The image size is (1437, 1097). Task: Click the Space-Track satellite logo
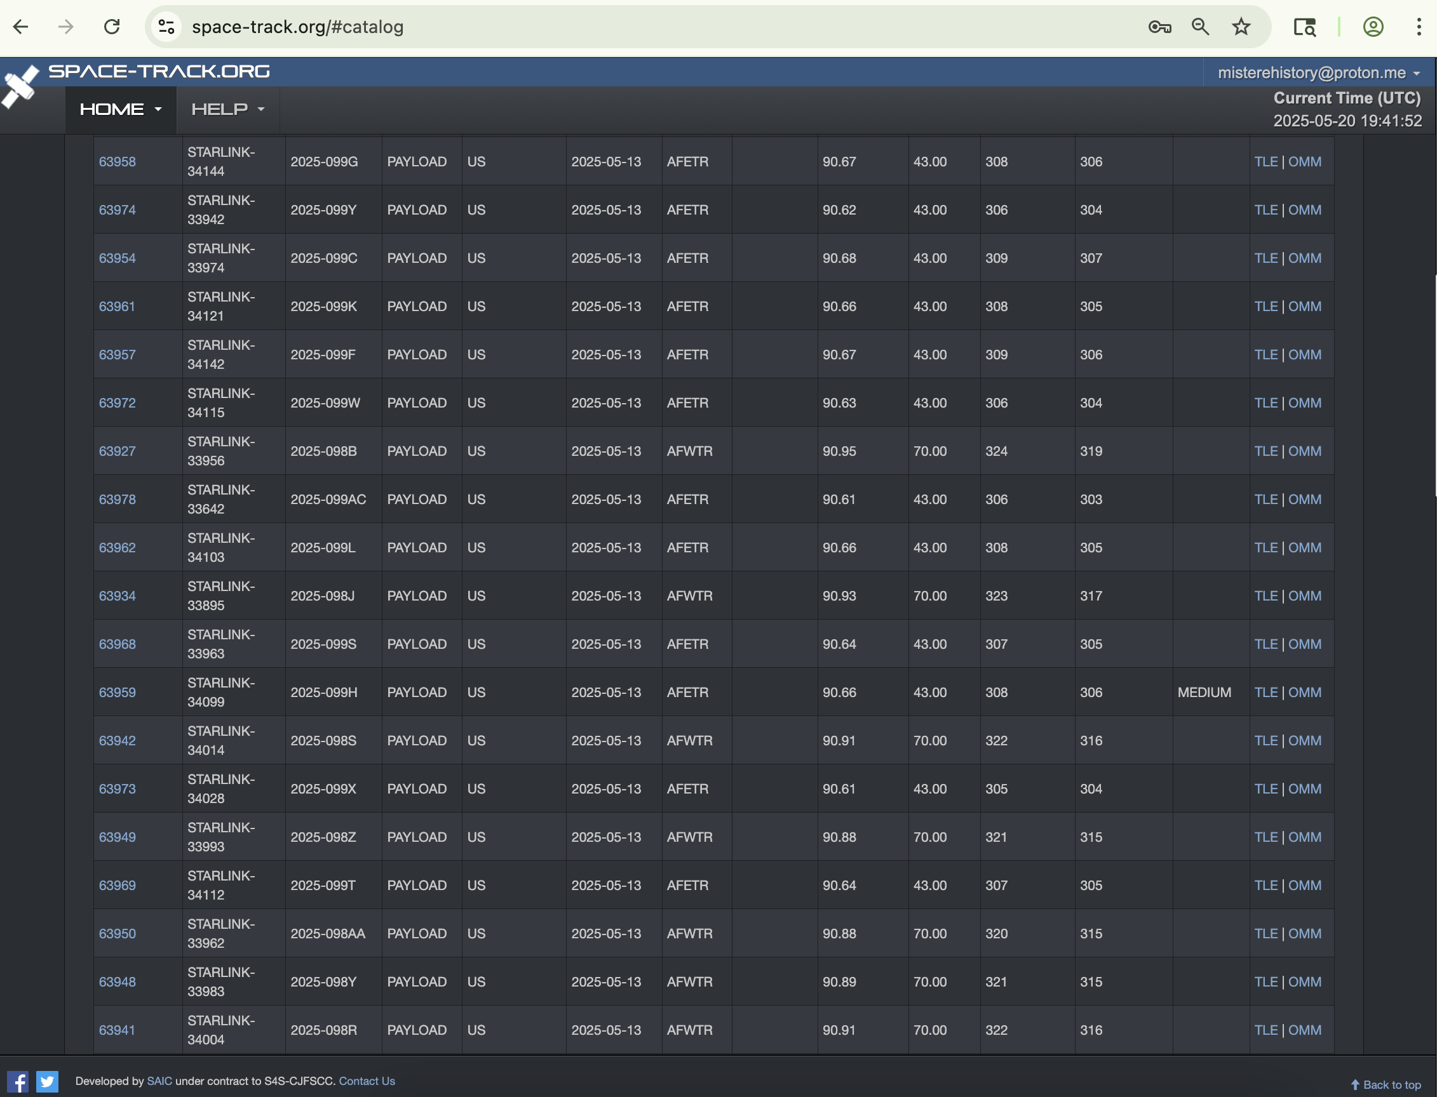coord(20,86)
